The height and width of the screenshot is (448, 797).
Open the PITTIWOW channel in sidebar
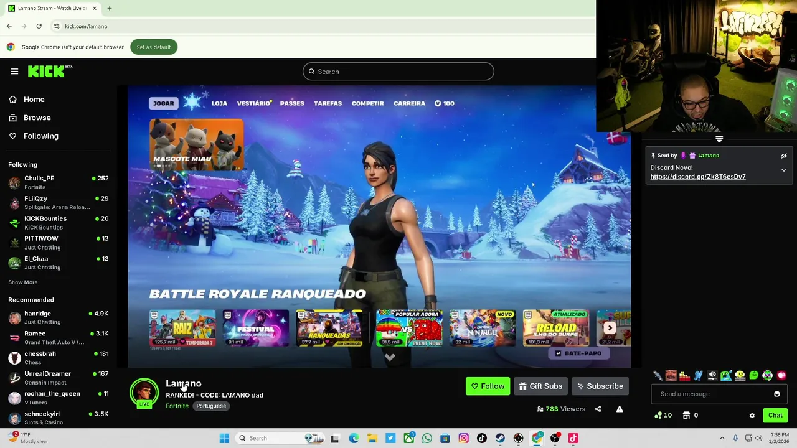tap(59, 243)
